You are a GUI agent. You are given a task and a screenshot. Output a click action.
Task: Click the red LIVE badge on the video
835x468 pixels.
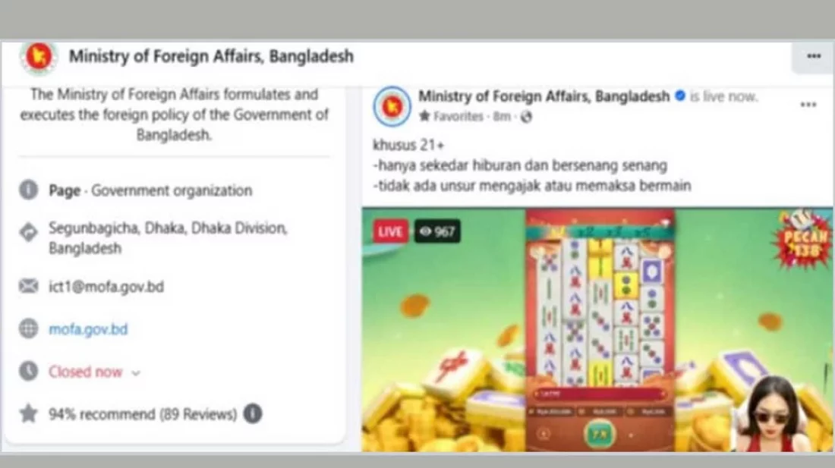(x=390, y=231)
